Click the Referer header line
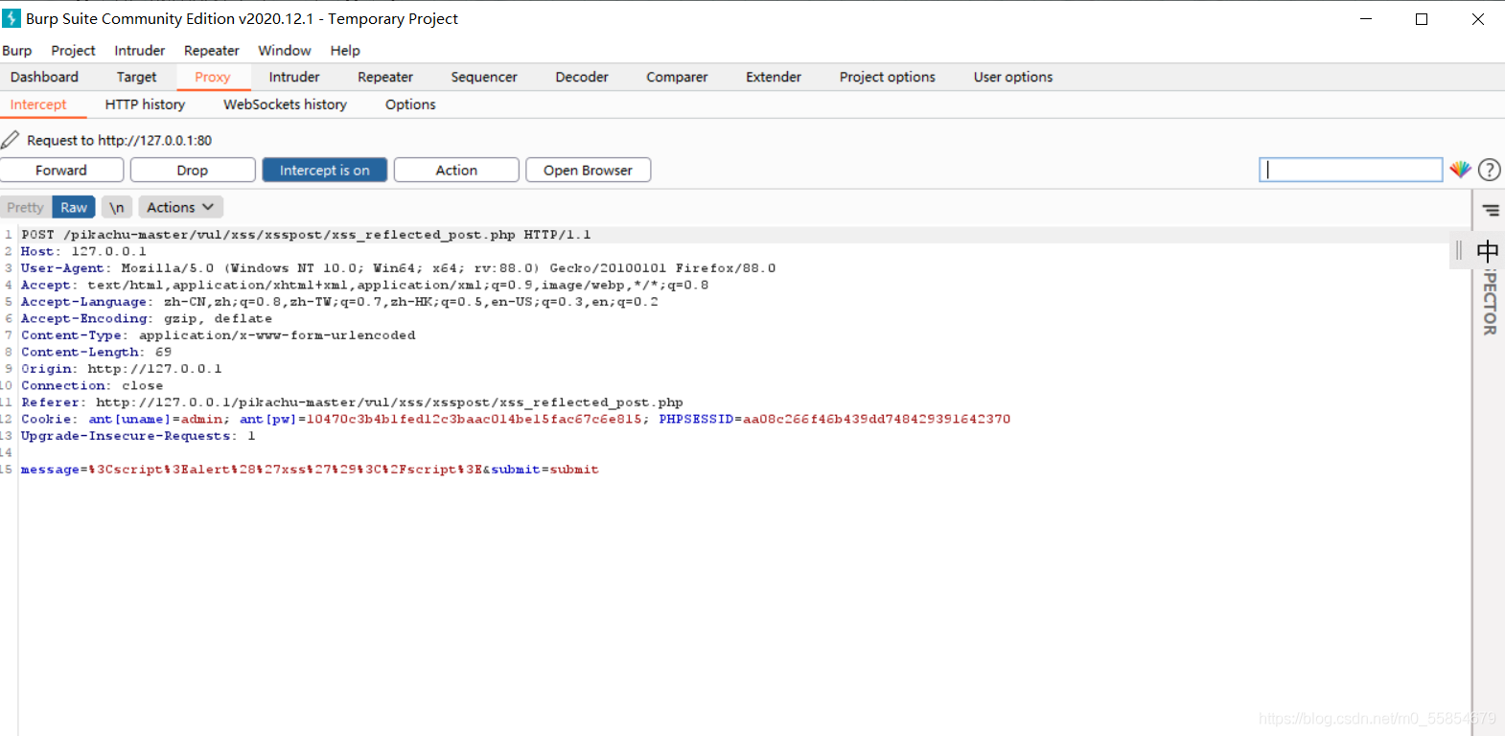The height and width of the screenshot is (736, 1505). tap(352, 402)
